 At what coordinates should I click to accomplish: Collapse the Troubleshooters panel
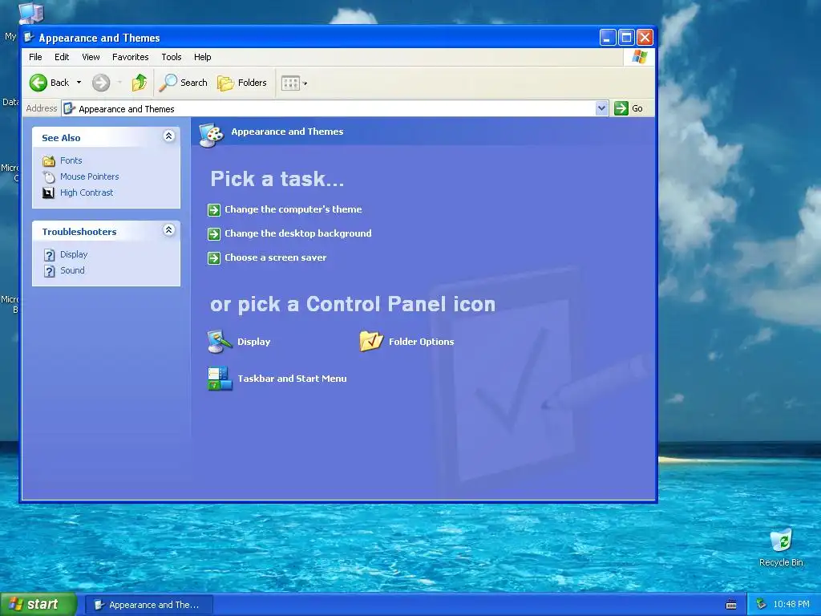click(168, 230)
